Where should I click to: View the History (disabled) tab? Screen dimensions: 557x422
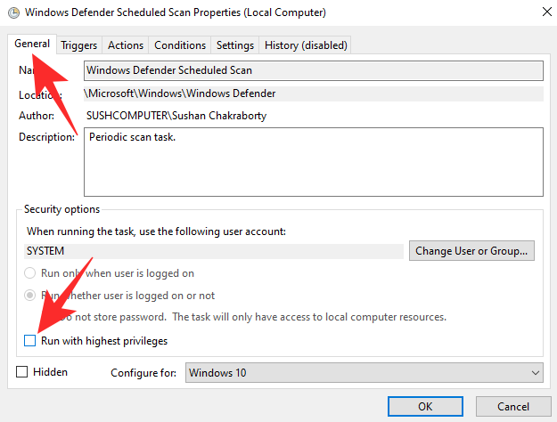(x=306, y=45)
